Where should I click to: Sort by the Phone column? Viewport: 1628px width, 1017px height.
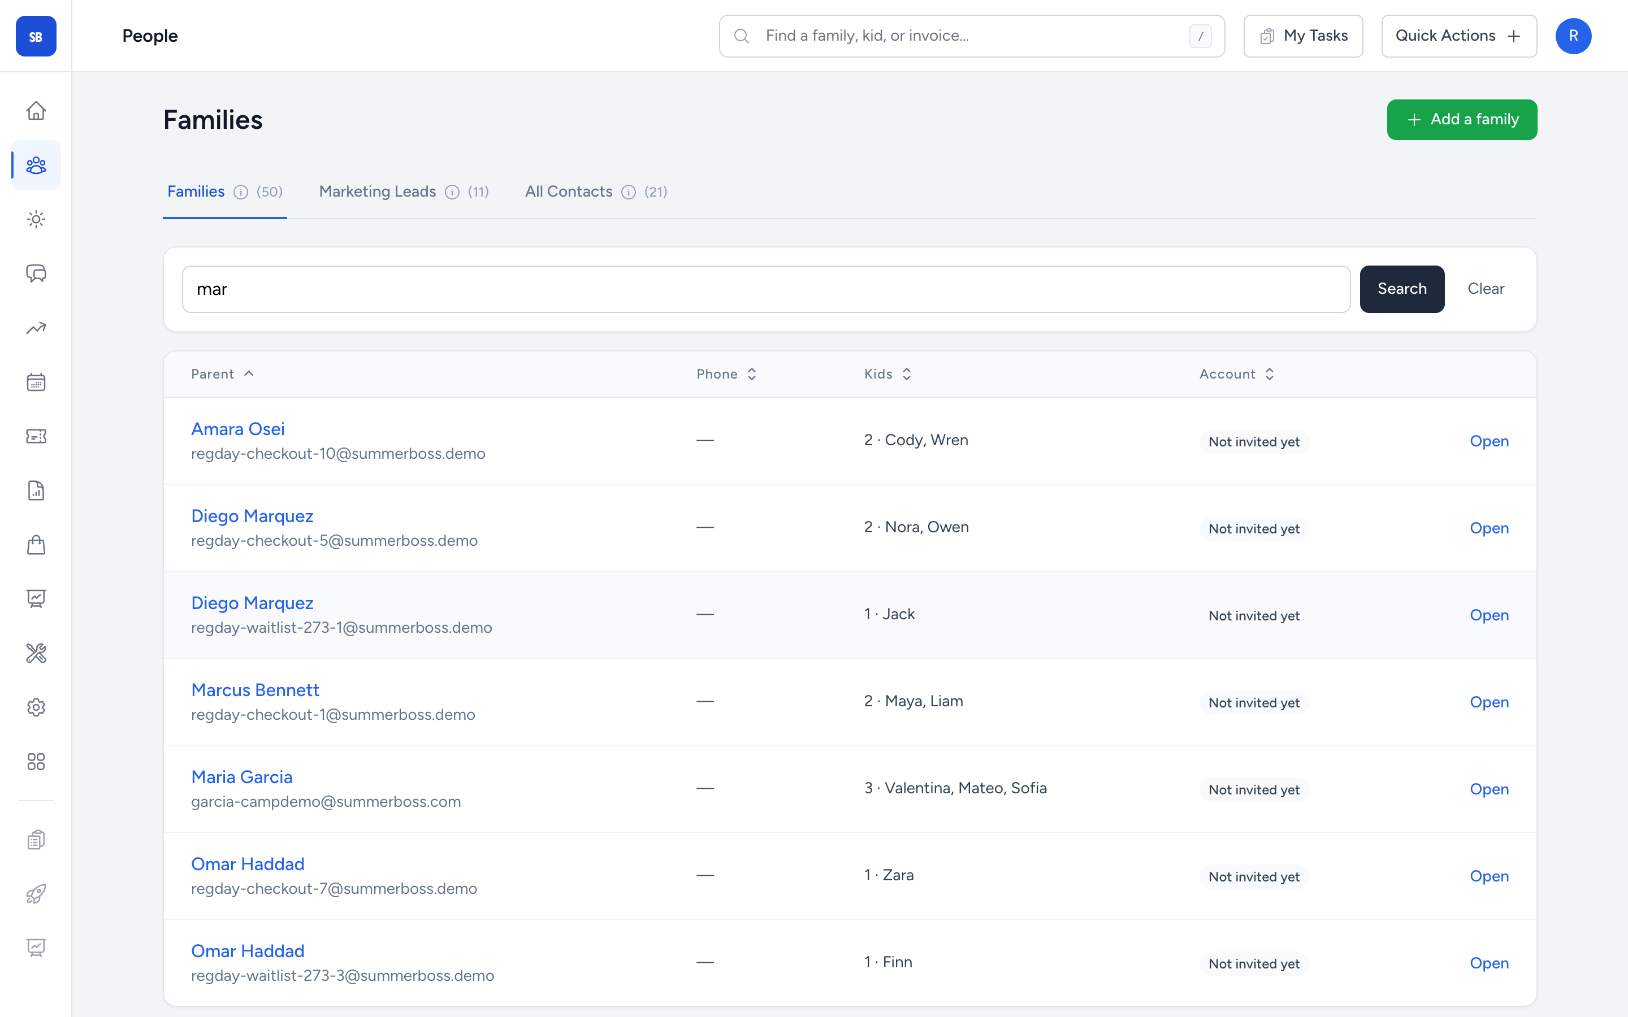point(726,374)
